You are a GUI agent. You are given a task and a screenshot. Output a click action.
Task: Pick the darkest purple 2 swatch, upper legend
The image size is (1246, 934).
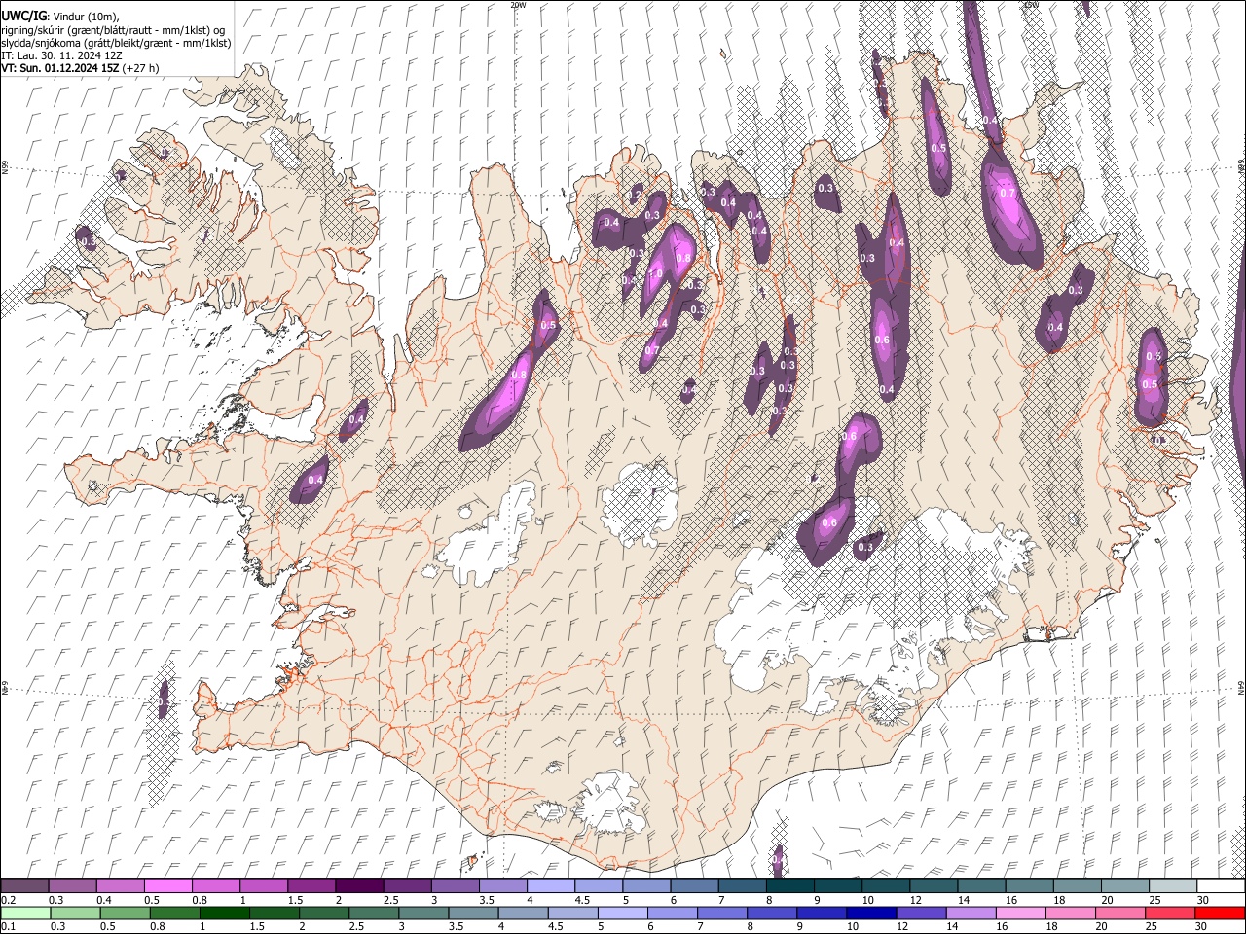(359, 886)
